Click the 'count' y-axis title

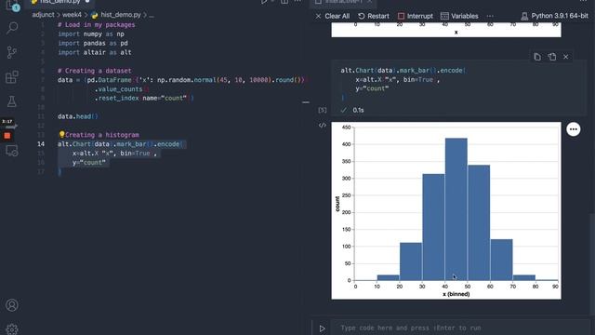[337, 204]
